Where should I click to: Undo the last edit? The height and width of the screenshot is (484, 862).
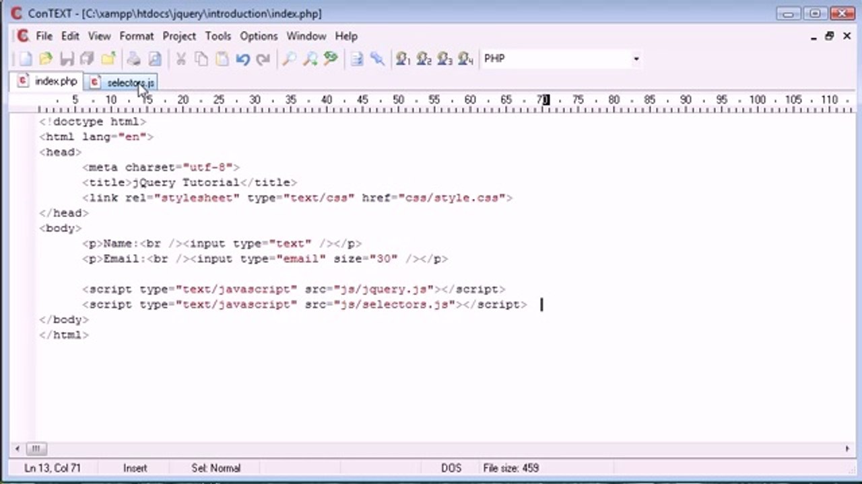pyautogui.click(x=243, y=59)
